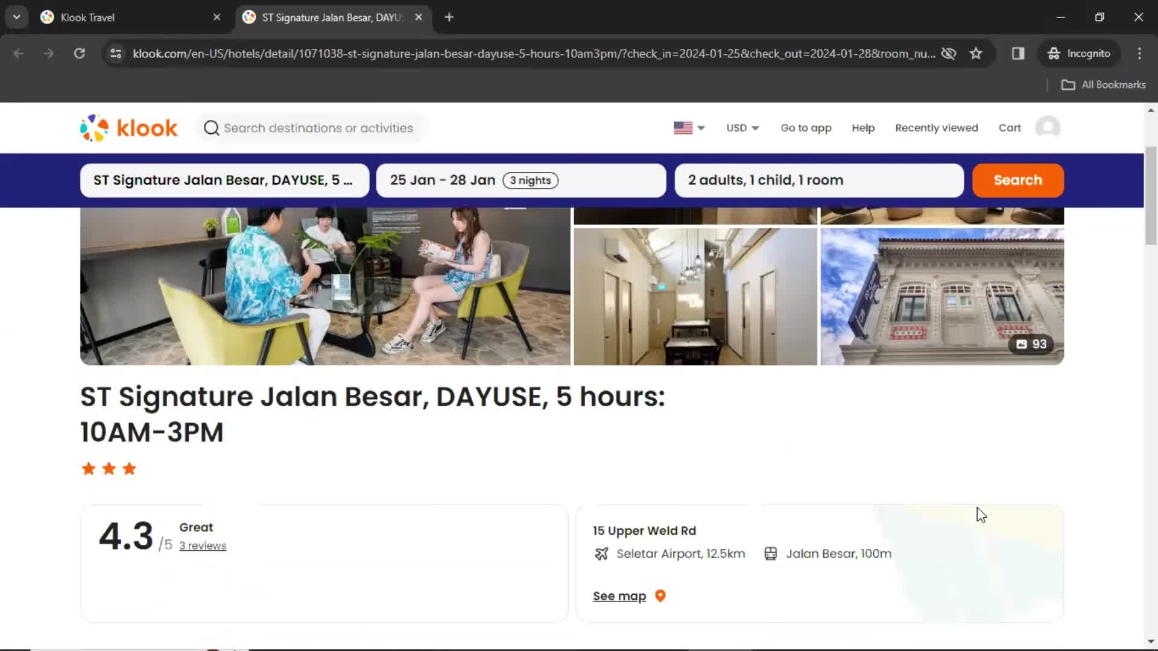Image resolution: width=1158 pixels, height=651 pixels.
Task: Open the 3 reviews link
Action: 203,546
